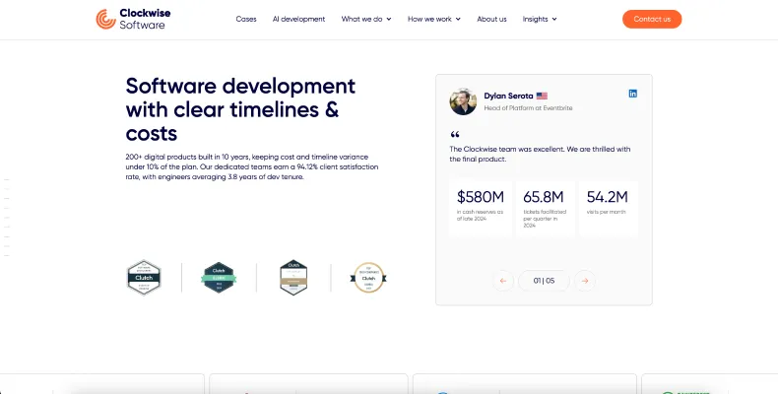778x394 pixels.
Task: Go to previous testimonial with left arrow
Action: point(503,281)
